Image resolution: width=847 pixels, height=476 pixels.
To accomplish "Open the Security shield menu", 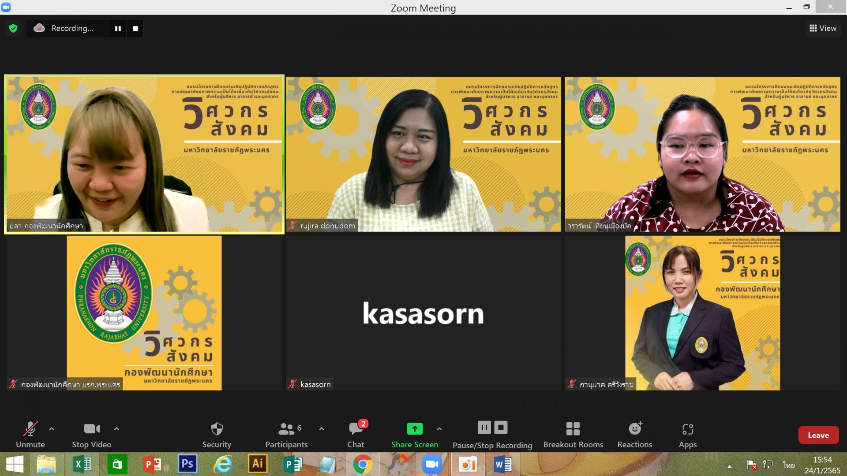I will [x=217, y=435].
